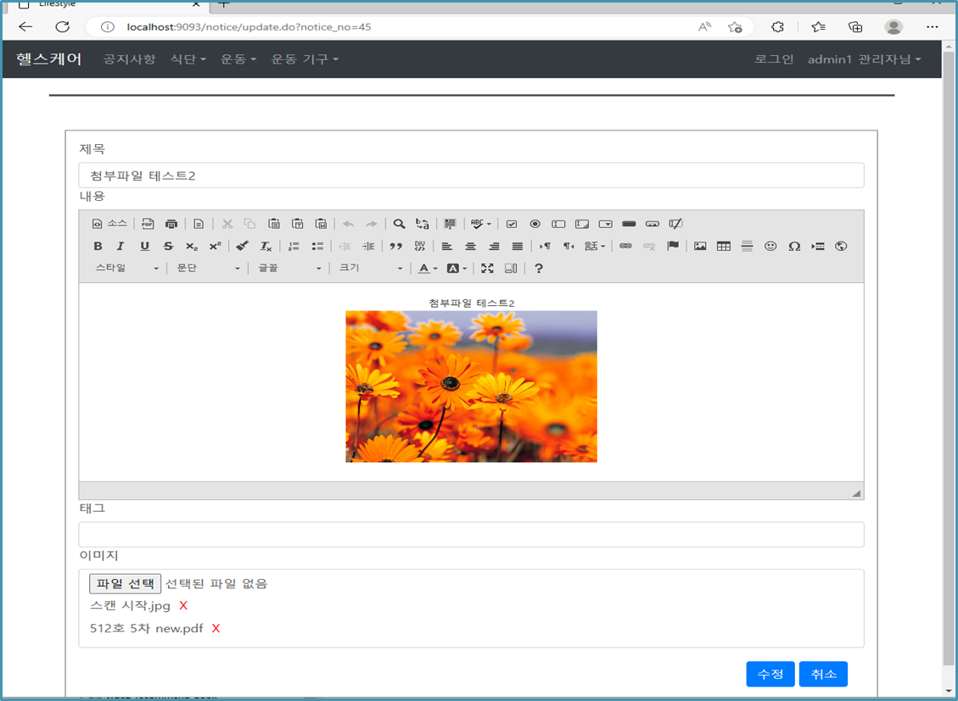The height and width of the screenshot is (701, 958).
Task: Expand the spell check ABC dropdown
Action: point(481,224)
